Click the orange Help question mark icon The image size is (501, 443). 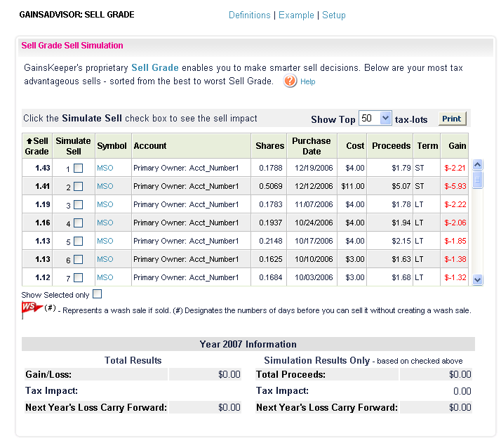coord(290,81)
